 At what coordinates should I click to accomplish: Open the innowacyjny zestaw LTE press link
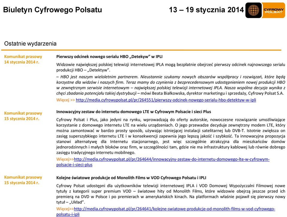coord(163,162)
